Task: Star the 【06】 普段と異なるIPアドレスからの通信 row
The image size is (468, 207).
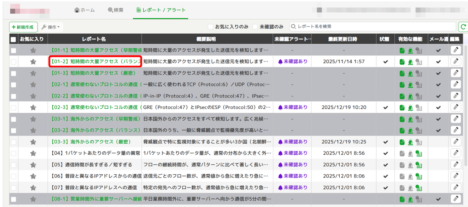Action: [33, 176]
